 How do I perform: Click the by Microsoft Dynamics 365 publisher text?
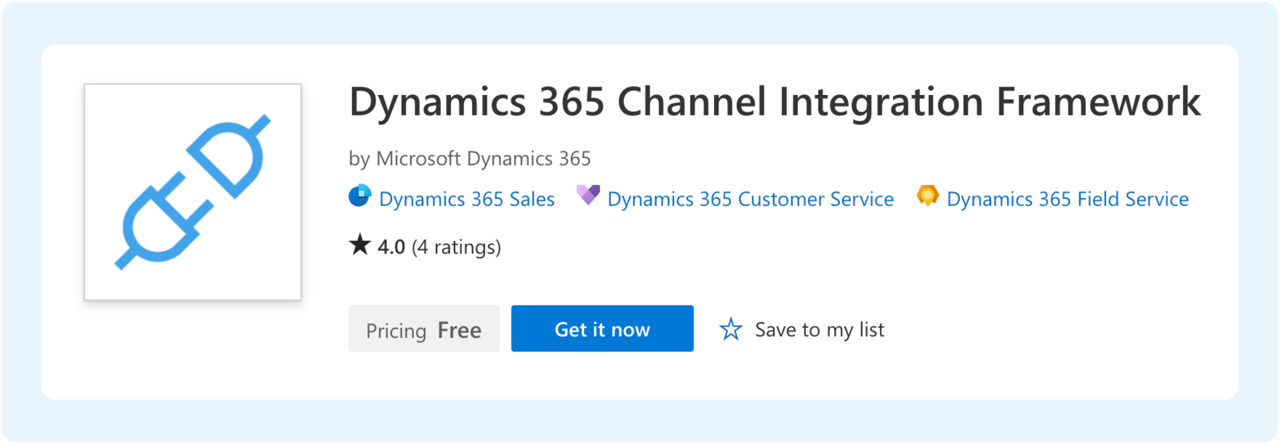470,159
